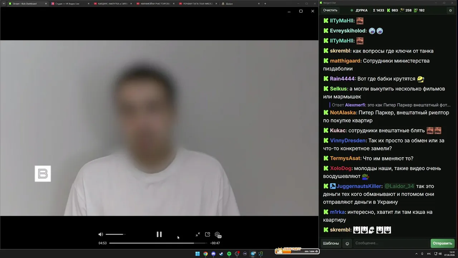Switch the РУС keyboard language indicator
458x258 pixels.
click(429, 254)
